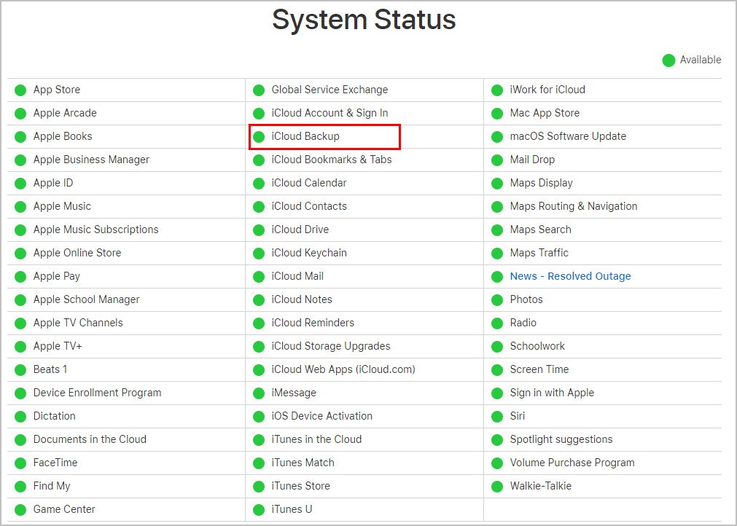
Task: Click the status dot next to Maps Search
Action: tap(497, 230)
